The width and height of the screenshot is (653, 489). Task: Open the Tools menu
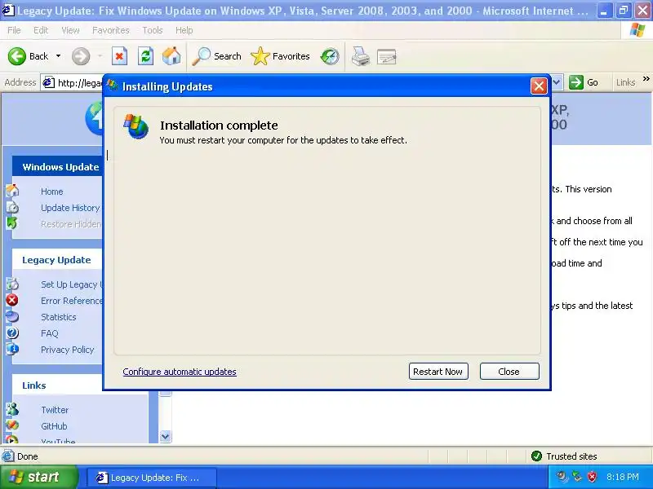153,30
